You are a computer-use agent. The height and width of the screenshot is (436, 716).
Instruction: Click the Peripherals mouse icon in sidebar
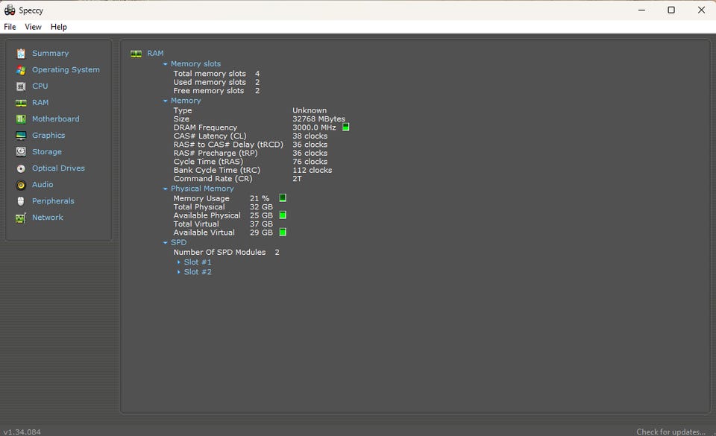pos(21,201)
